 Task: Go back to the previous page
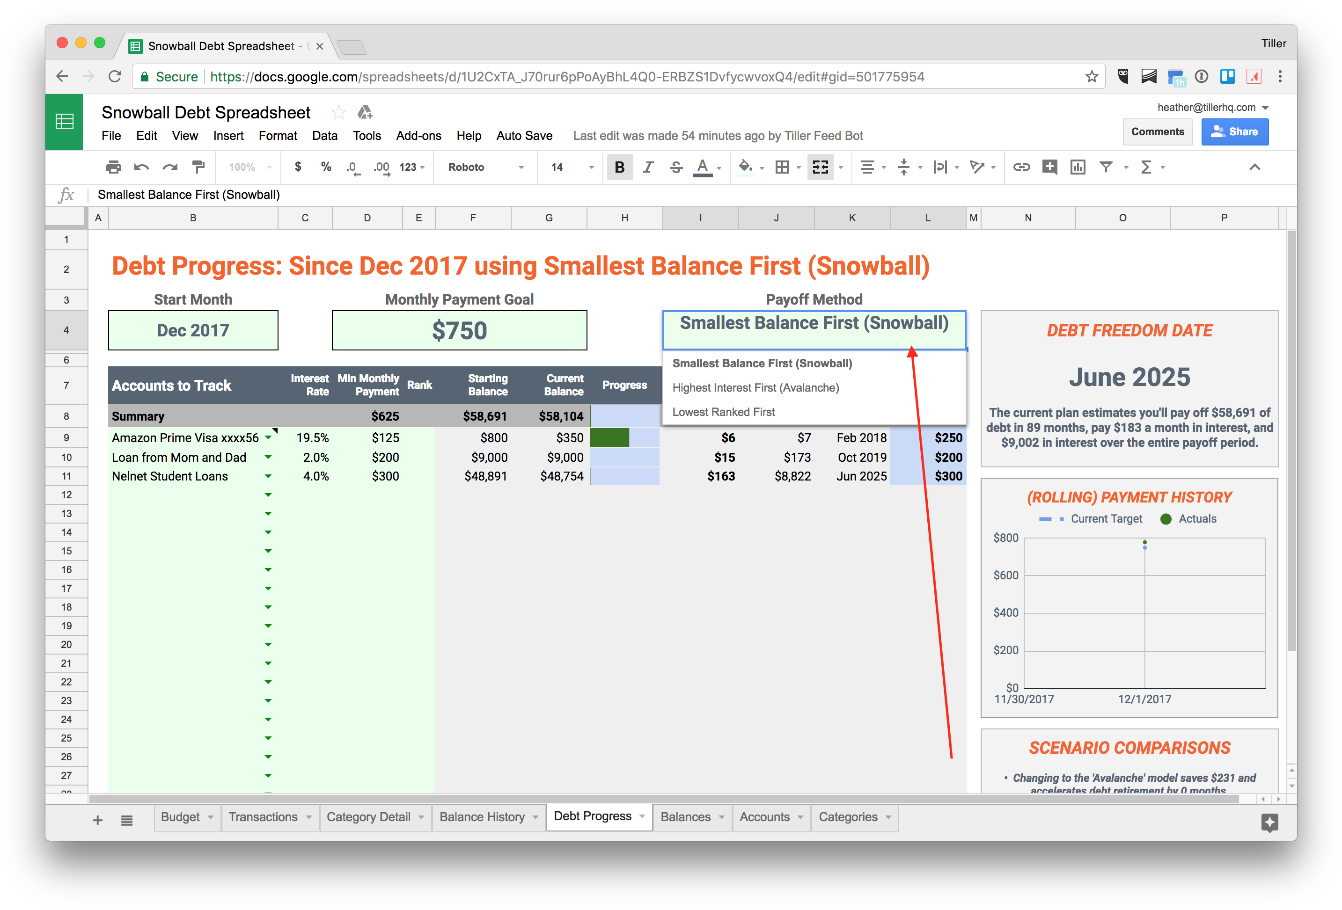pos(62,77)
